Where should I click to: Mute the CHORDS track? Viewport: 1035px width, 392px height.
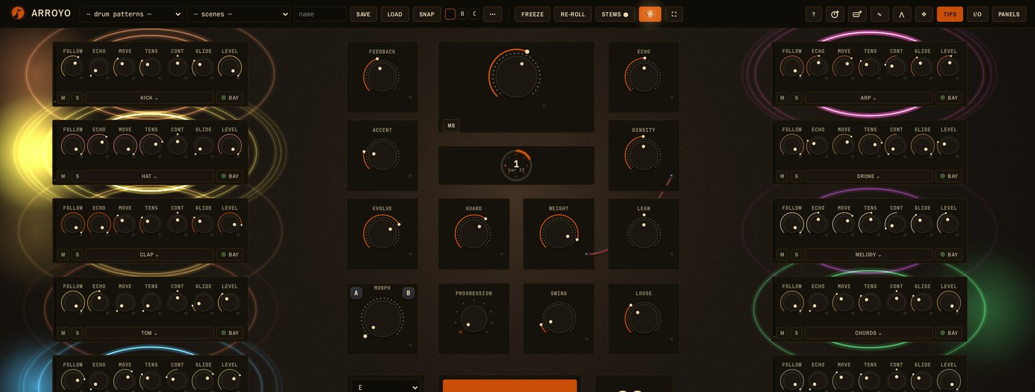[x=782, y=333]
